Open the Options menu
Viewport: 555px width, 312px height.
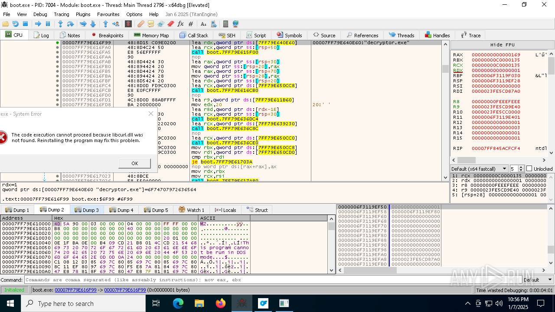(x=134, y=14)
